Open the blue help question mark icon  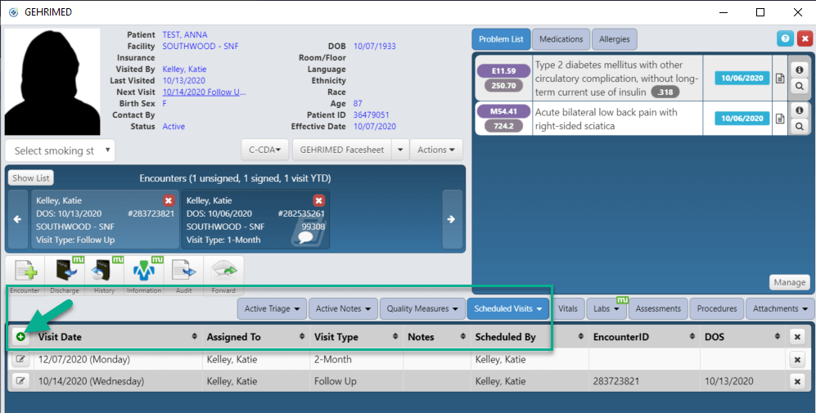coord(785,39)
